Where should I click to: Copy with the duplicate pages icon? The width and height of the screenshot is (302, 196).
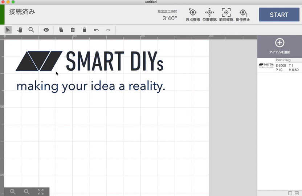(x=61, y=30)
